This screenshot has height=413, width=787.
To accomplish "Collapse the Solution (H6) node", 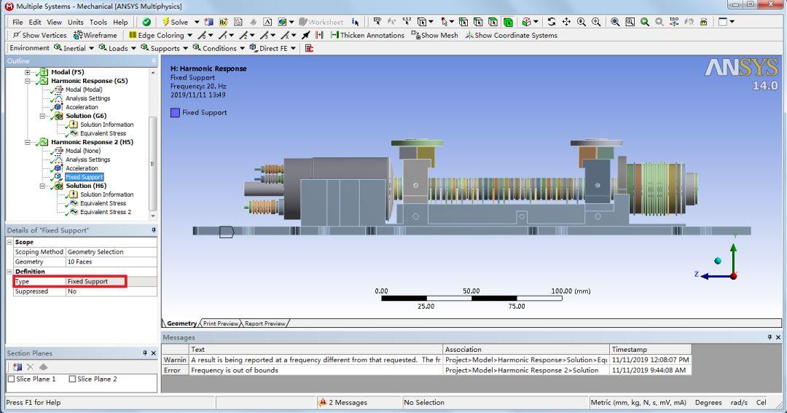I will (43, 186).
